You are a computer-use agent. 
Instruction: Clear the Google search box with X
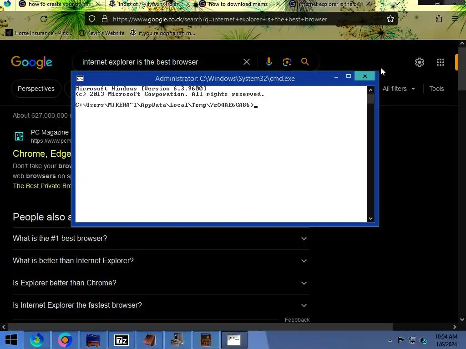point(246,62)
